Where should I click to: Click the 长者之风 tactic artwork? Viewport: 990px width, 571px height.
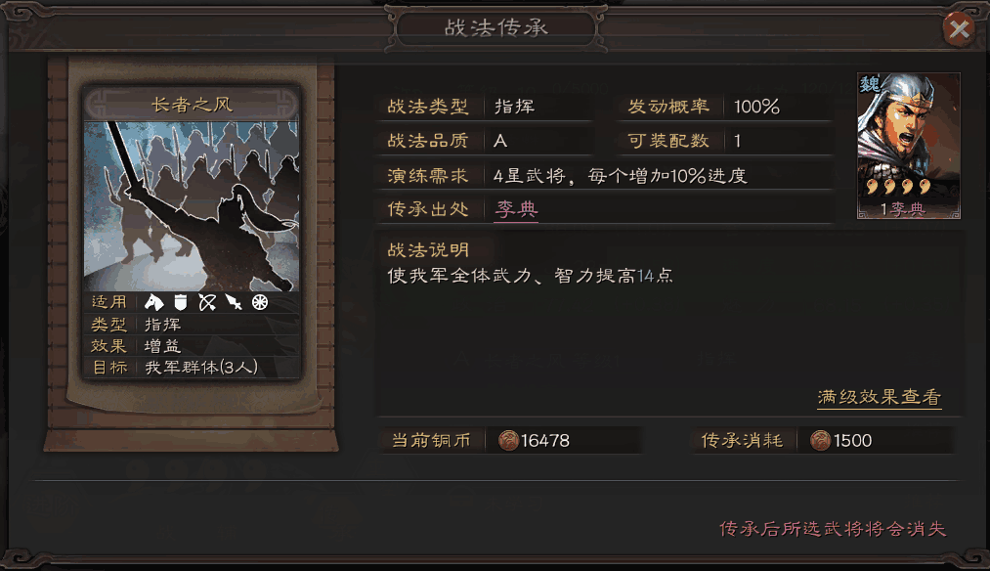click(x=192, y=206)
